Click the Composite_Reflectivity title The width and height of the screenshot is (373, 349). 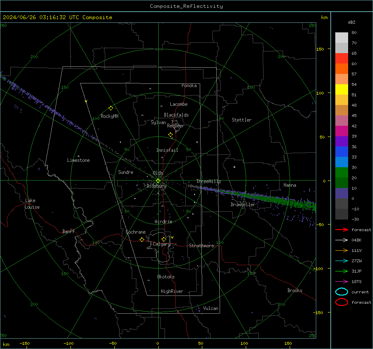186,6
